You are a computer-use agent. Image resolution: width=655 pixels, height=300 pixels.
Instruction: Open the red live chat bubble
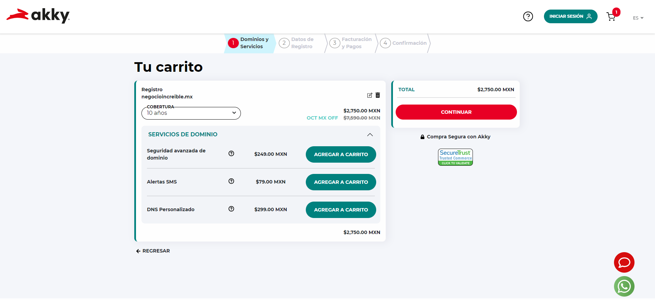pyautogui.click(x=624, y=262)
